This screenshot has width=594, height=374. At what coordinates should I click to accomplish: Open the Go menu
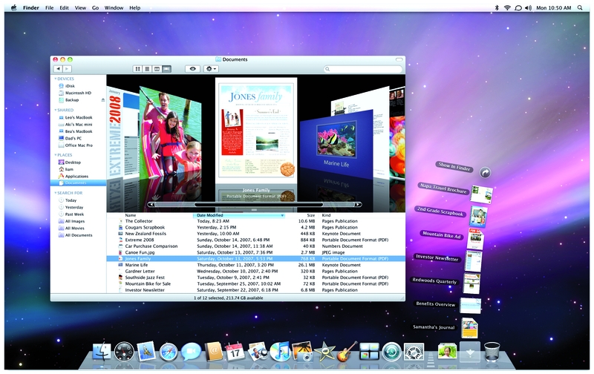[x=95, y=7]
